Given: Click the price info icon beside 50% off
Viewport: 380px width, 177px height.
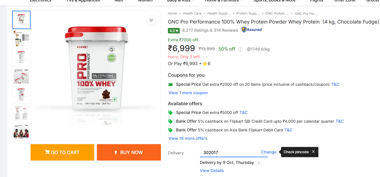Looking at the screenshot, I should pos(240,49).
